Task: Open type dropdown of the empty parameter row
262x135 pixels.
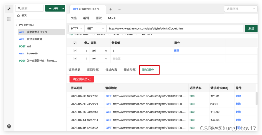Action: [99, 59]
